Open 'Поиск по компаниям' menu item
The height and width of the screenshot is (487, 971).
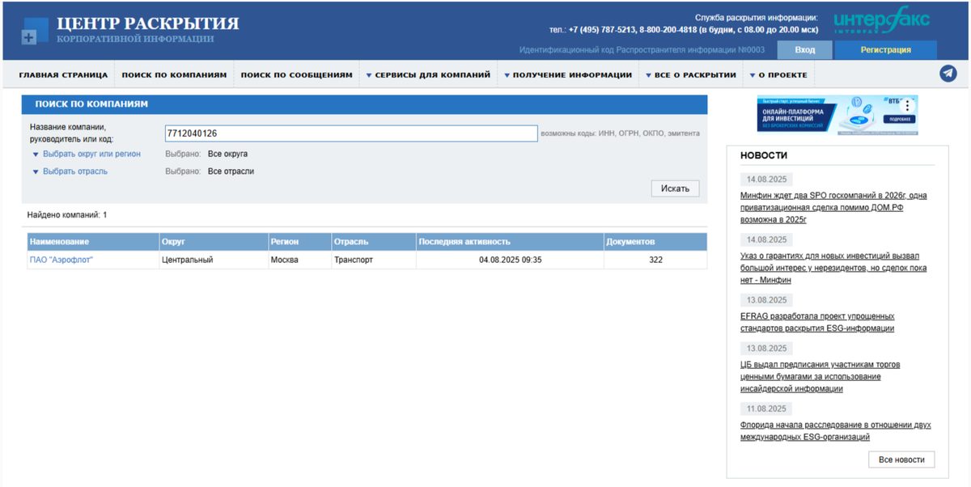[174, 75]
